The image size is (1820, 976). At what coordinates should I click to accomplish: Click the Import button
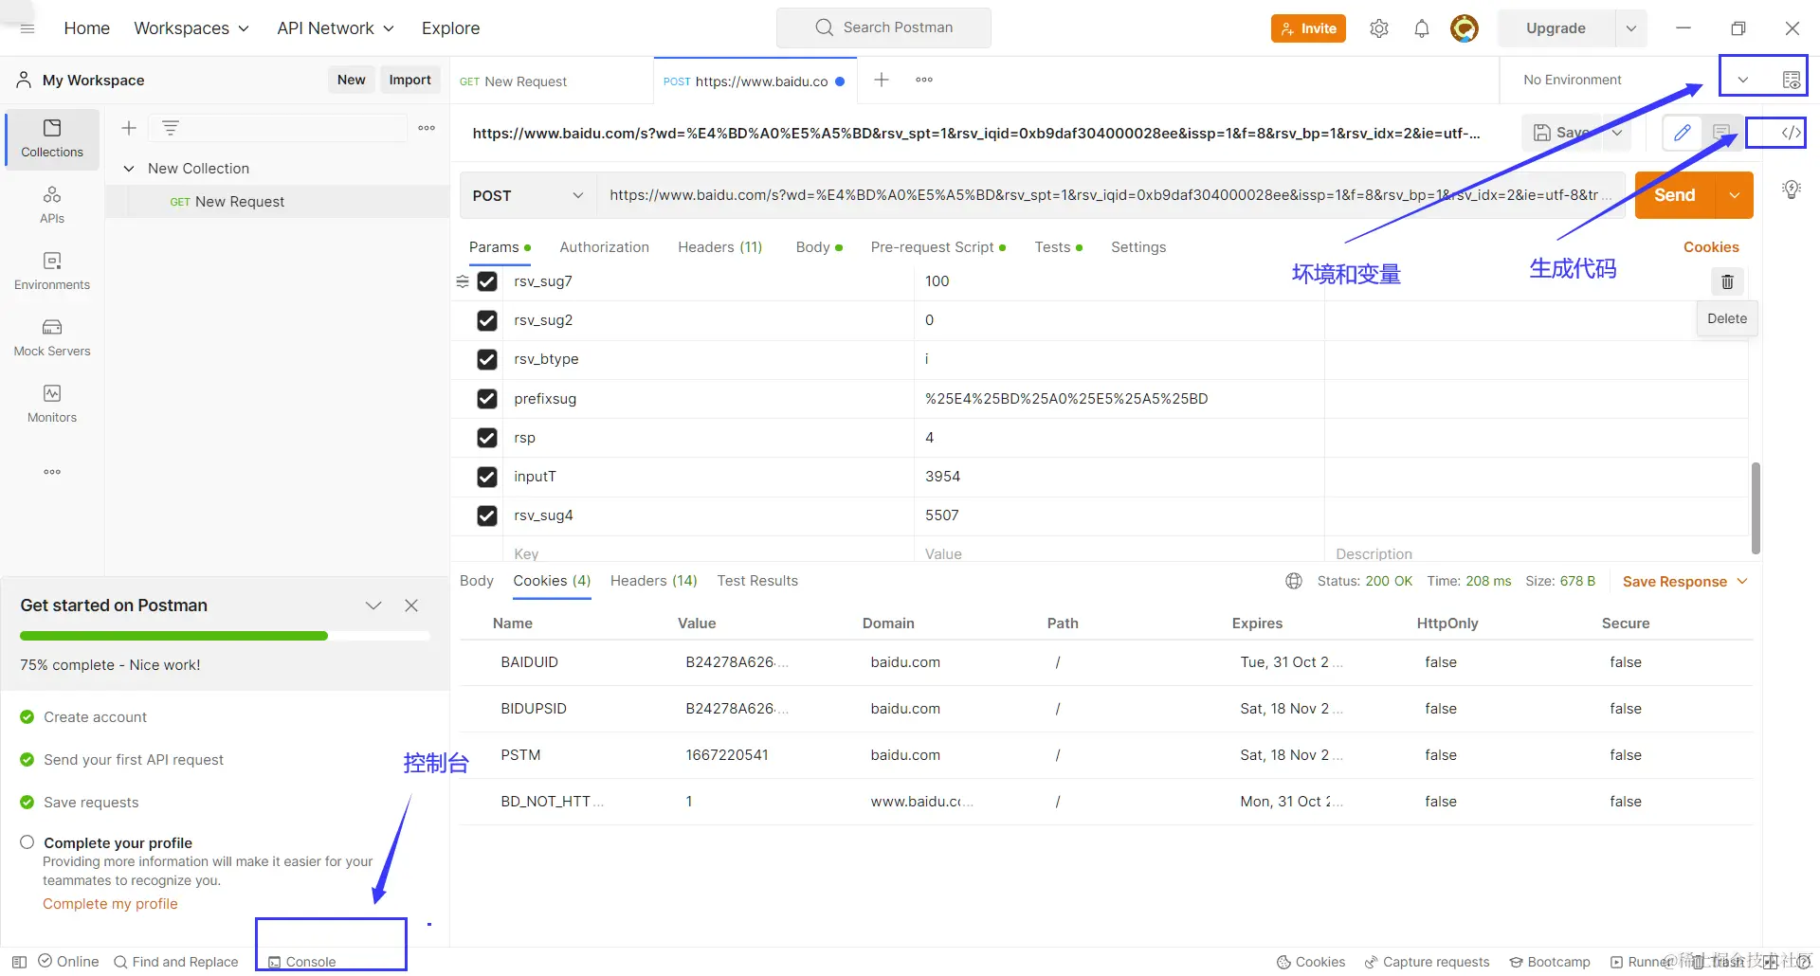(409, 80)
